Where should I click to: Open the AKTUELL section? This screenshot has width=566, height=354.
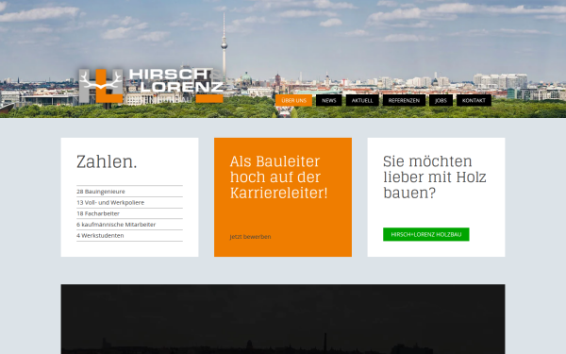pos(362,100)
